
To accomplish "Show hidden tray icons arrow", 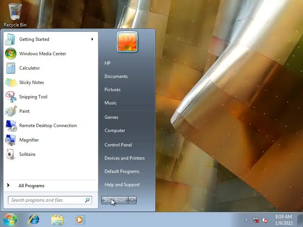I will click(x=247, y=220).
